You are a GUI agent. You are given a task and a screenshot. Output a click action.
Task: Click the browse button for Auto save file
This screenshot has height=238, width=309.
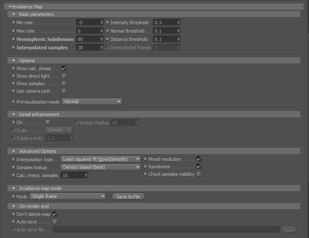[x=289, y=230]
